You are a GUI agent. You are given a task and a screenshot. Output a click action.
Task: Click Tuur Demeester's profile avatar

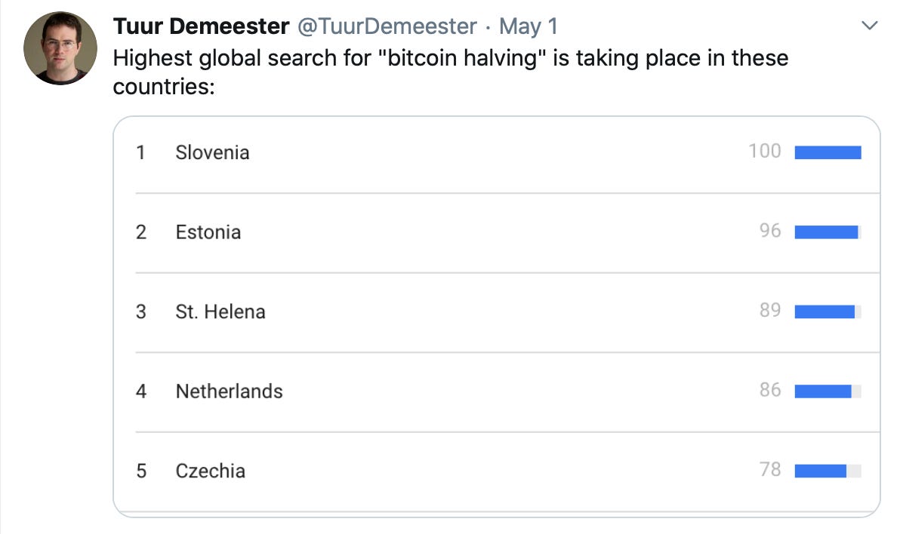(60, 48)
